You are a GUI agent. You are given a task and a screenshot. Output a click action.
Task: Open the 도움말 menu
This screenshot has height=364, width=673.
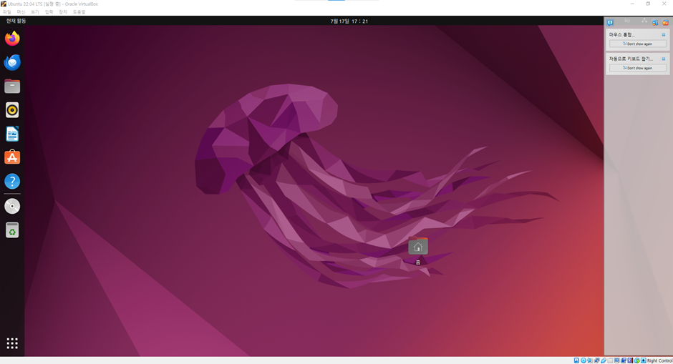[79, 12]
